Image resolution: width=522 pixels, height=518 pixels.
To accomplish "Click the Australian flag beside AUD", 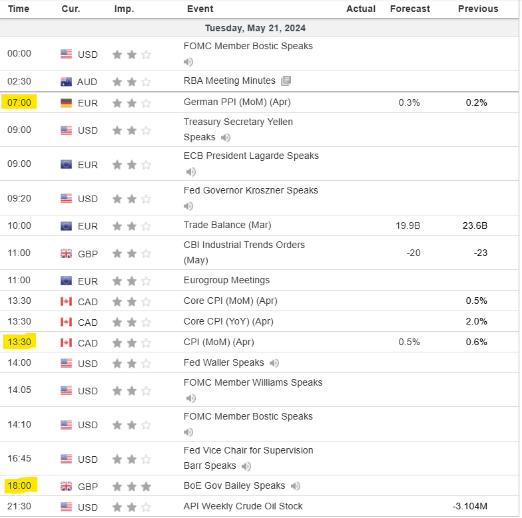I will [x=66, y=82].
